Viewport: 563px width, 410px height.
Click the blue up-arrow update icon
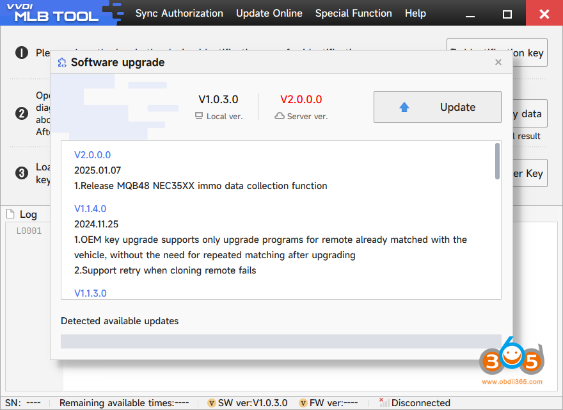[404, 107]
